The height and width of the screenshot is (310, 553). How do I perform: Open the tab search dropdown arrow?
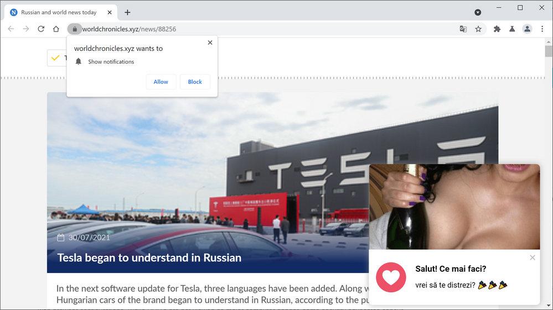click(x=478, y=12)
